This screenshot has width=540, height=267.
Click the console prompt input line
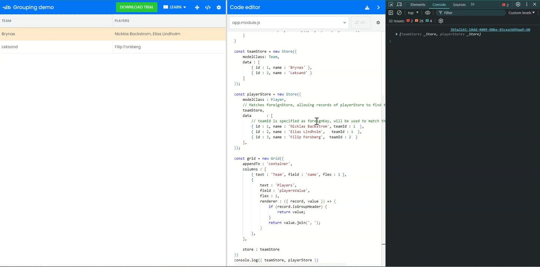click(x=463, y=41)
